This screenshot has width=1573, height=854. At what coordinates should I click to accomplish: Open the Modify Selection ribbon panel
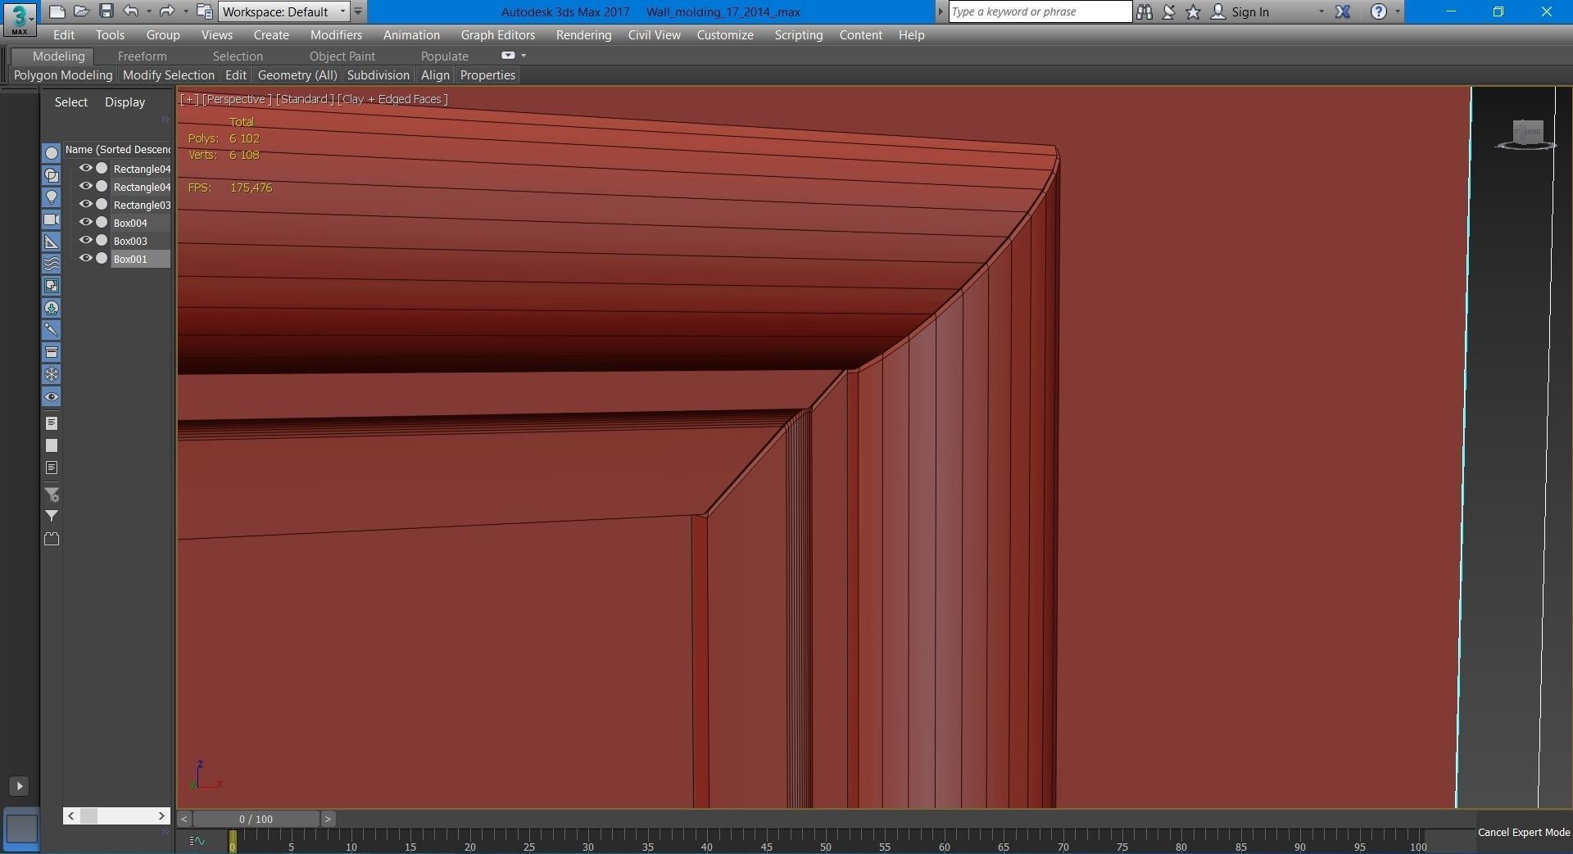pyautogui.click(x=168, y=75)
